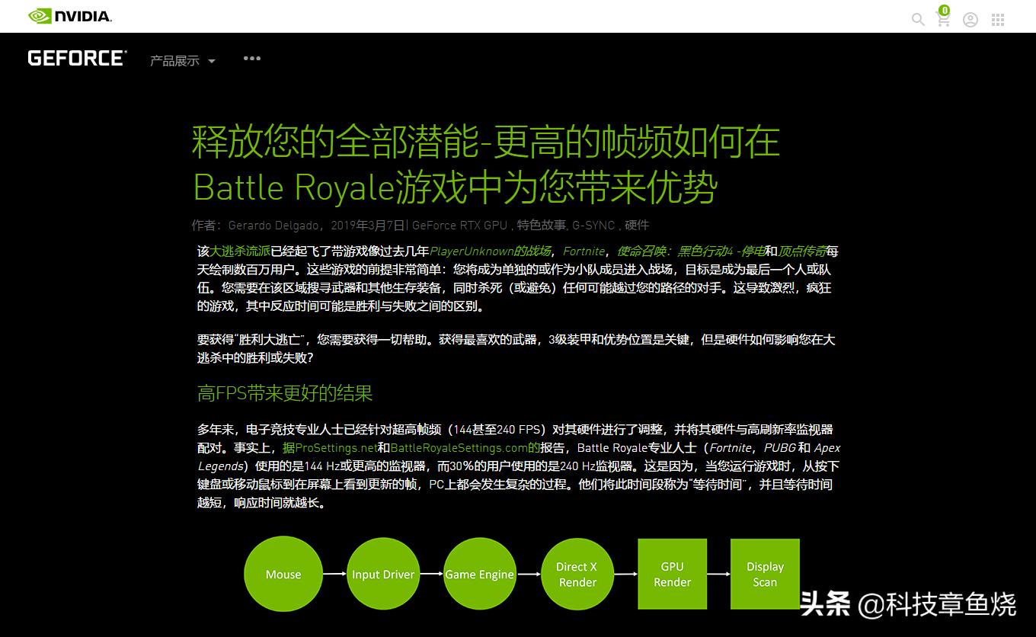Click the Input Driver circle

click(383, 575)
